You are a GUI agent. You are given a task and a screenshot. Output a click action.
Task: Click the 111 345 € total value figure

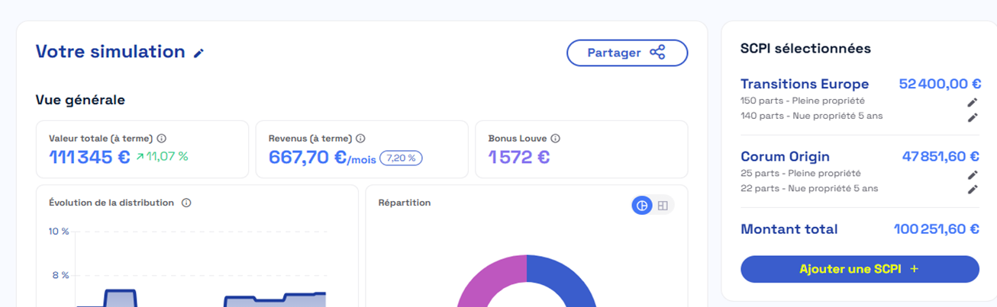coord(89,158)
